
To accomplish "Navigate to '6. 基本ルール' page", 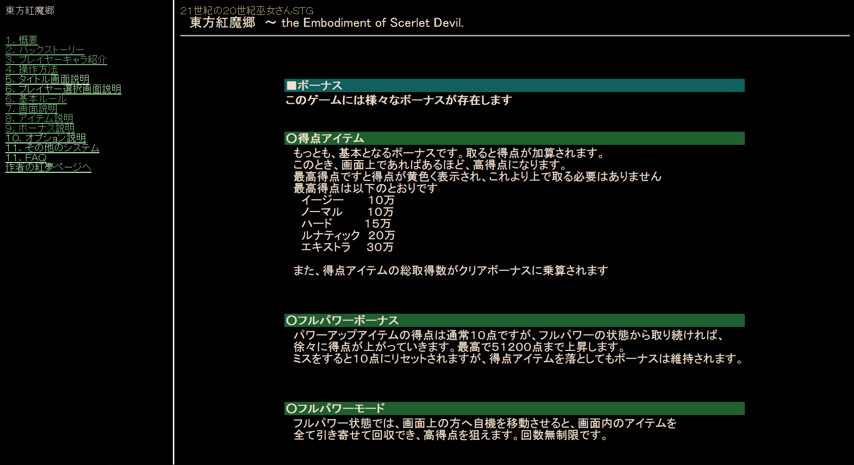I will tap(36, 99).
